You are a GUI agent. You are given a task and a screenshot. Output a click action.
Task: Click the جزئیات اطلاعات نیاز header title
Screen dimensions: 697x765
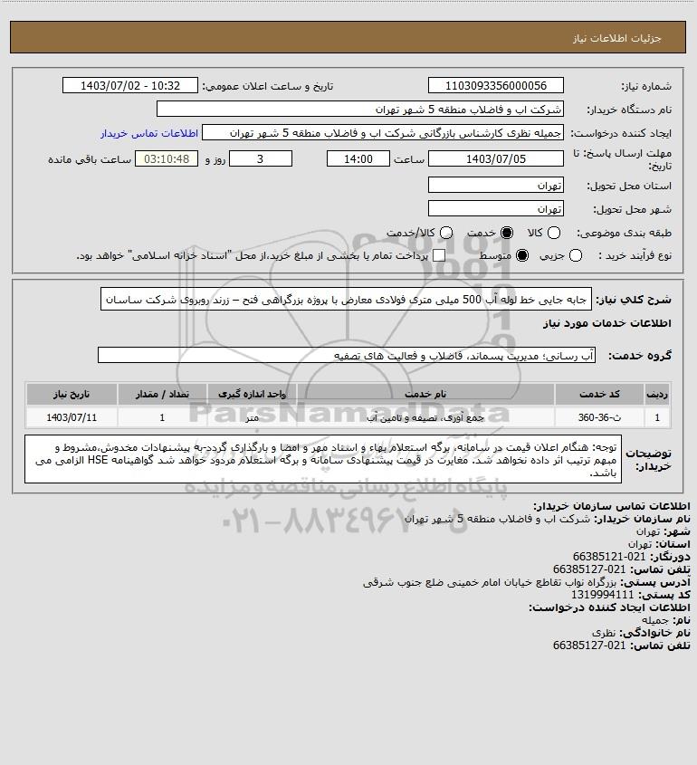617,38
